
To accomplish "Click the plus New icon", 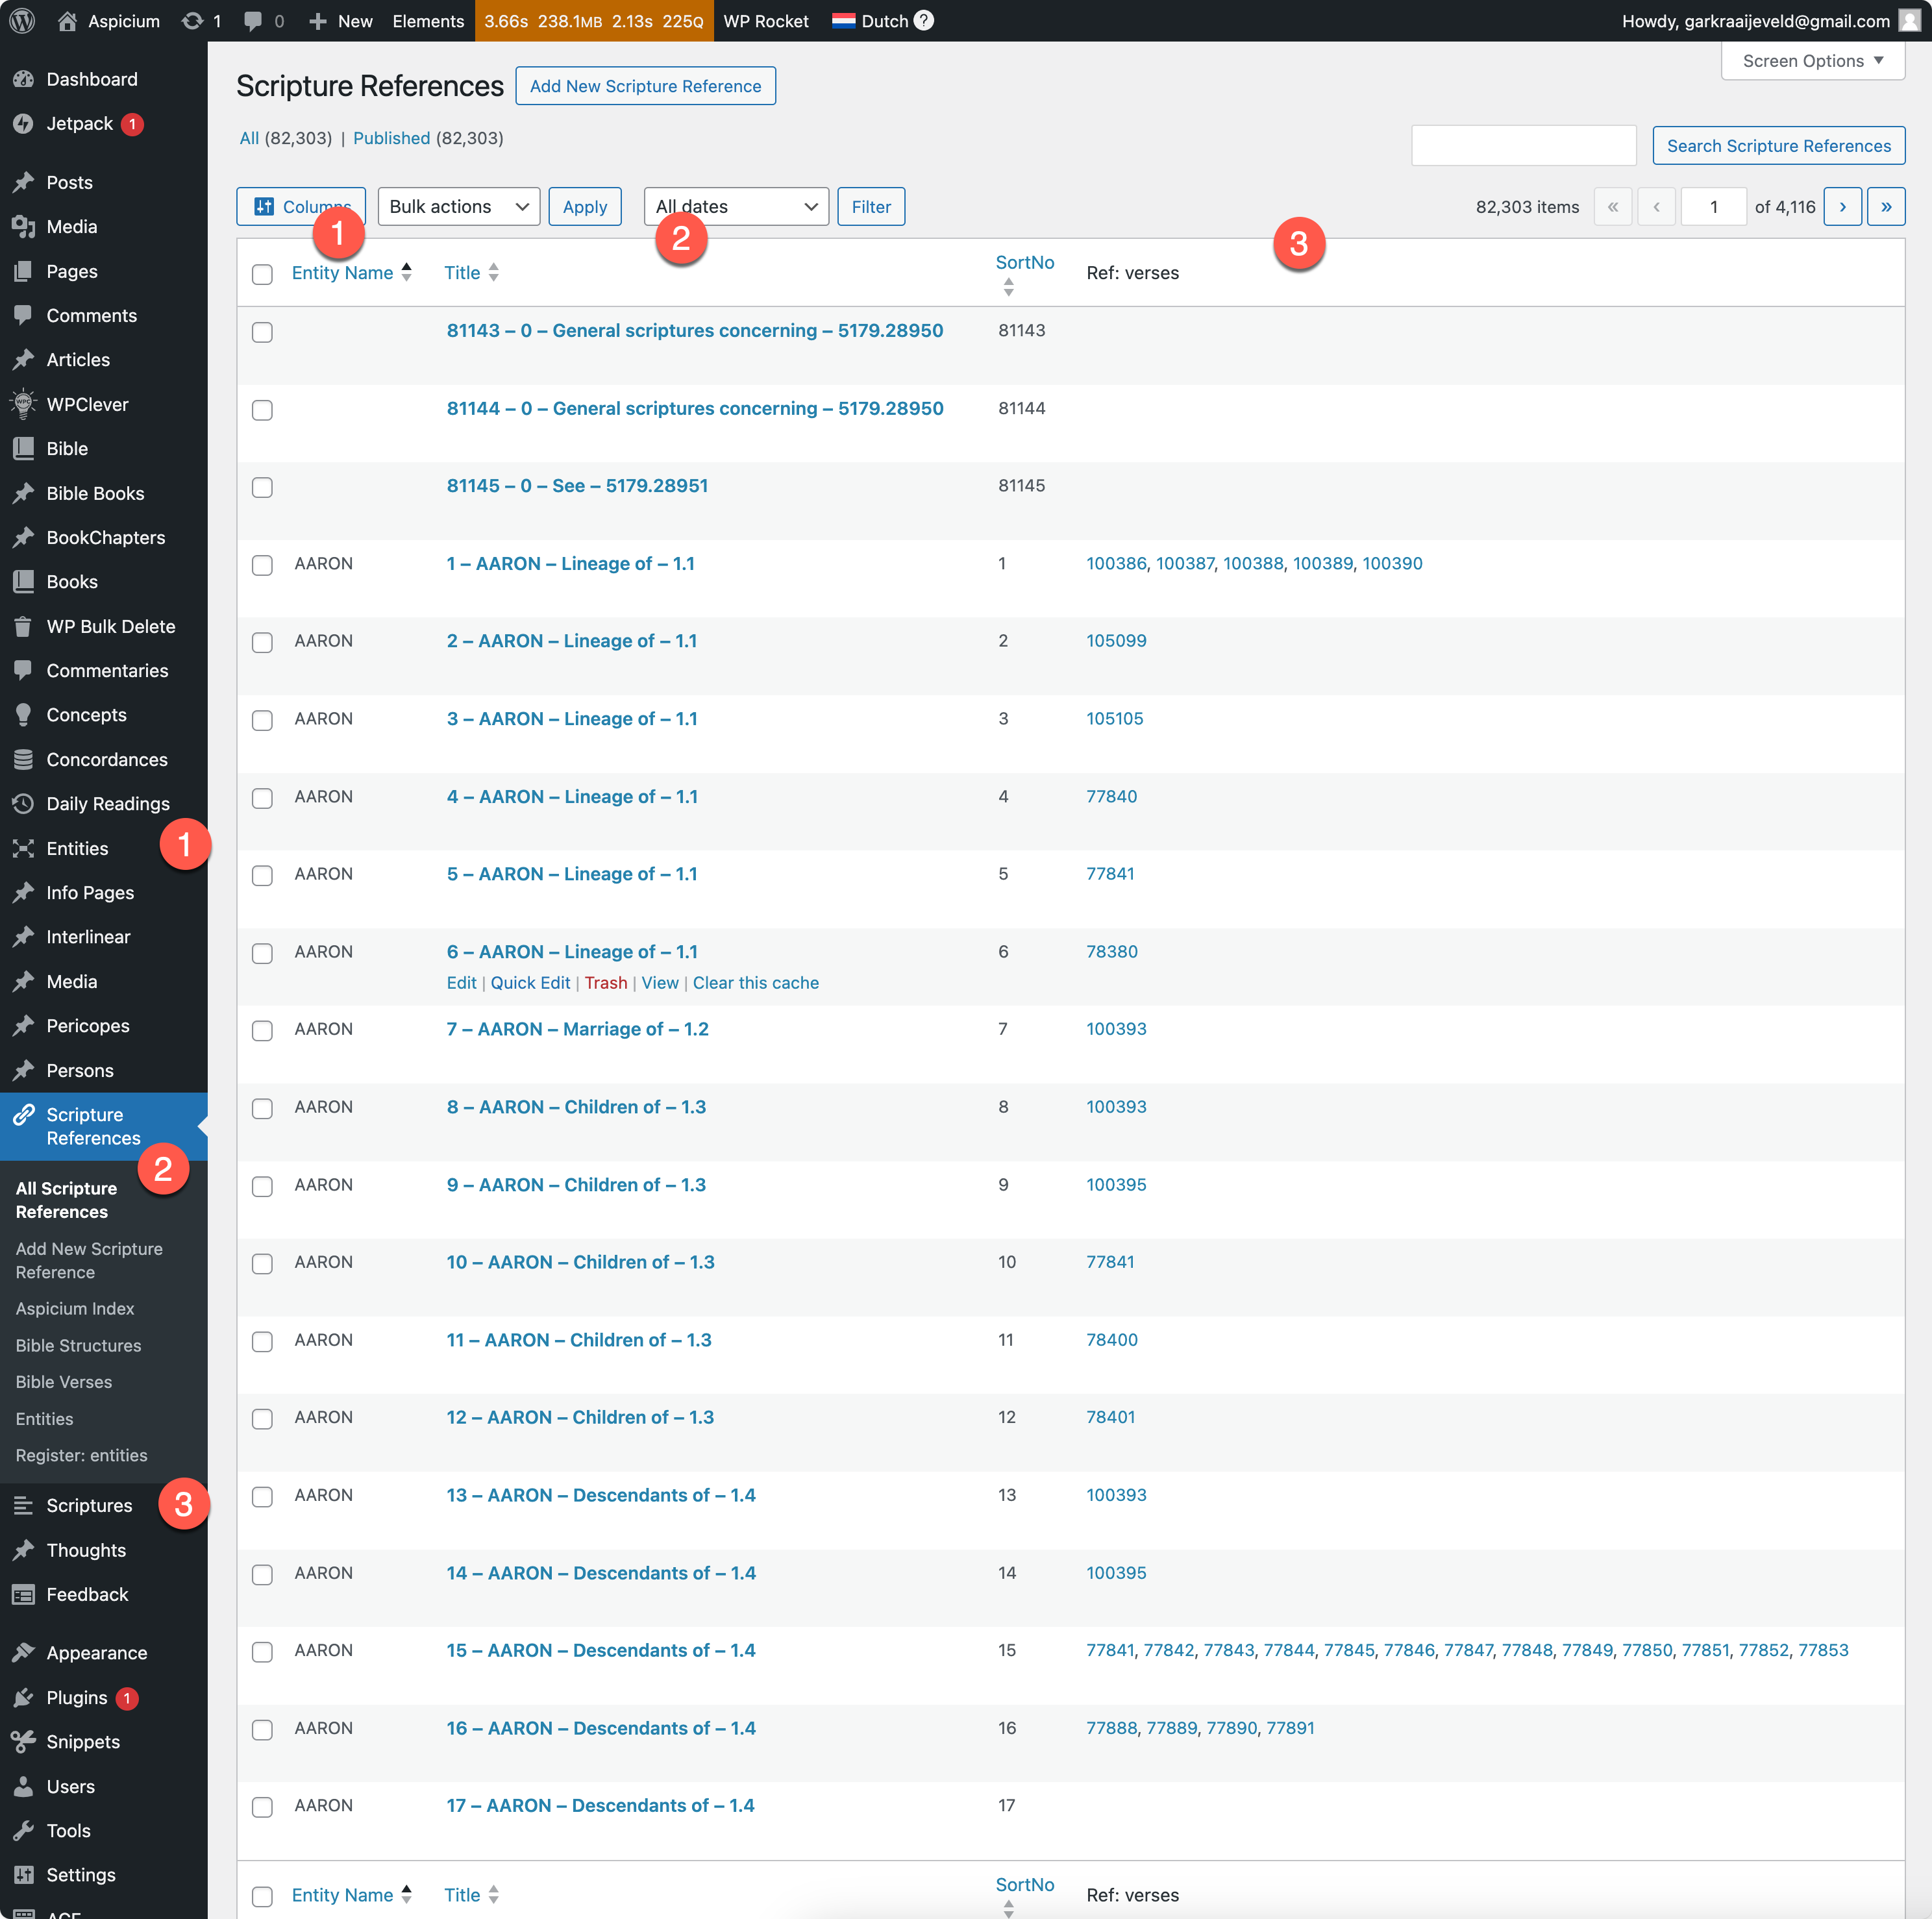I will [x=318, y=21].
